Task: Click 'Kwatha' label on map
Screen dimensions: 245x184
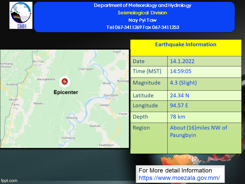Action: pyautogui.click(x=12, y=84)
